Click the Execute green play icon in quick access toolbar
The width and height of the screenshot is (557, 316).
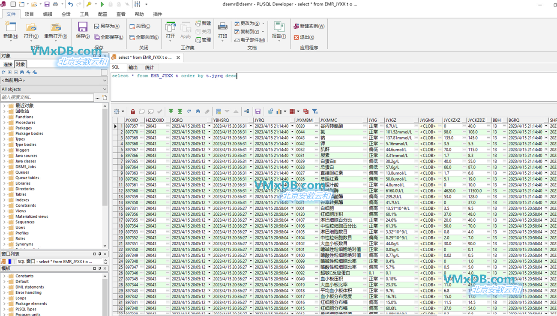click(102, 4)
